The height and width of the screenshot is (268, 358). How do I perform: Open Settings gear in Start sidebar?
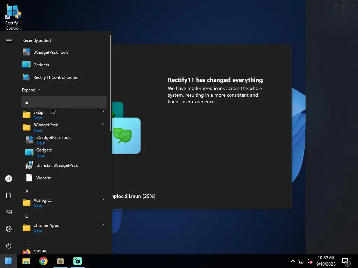point(9,229)
